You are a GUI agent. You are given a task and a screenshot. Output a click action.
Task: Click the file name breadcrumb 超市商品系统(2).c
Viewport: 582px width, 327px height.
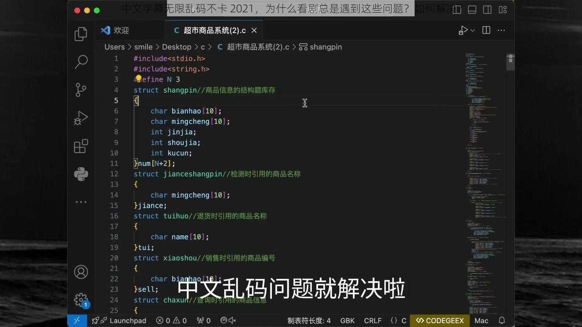[x=253, y=47]
